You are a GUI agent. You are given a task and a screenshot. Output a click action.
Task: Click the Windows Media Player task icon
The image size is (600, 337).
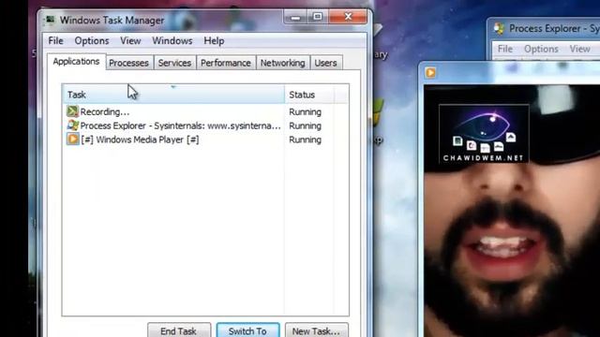[x=73, y=139]
